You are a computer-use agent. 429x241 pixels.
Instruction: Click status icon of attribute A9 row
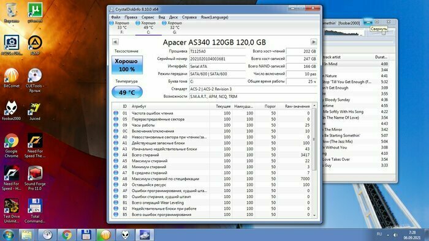tap(116, 185)
